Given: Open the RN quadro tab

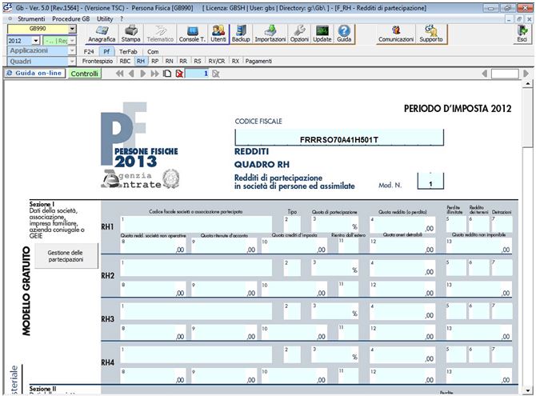Looking at the screenshot, I should coord(169,62).
